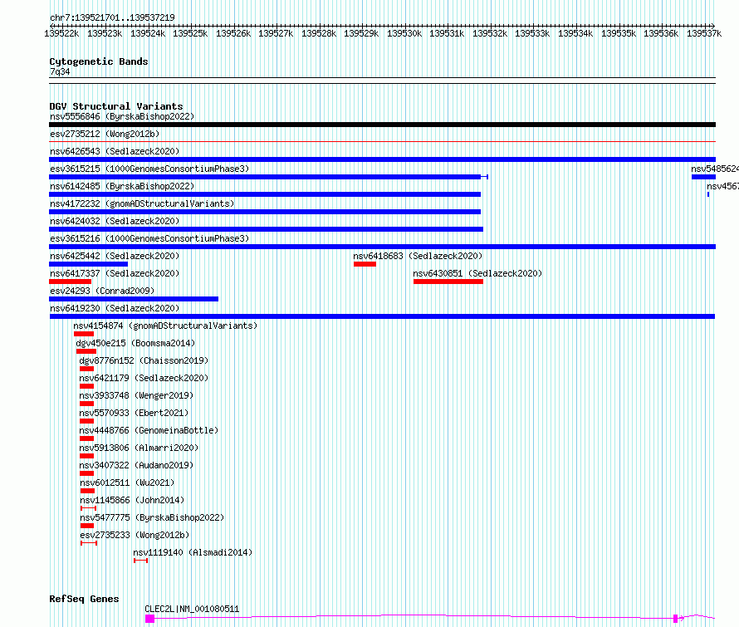Image resolution: width=739 pixels, height=627 pixels.
Task: Select the blue bar under nsv6426543
Action: click(x=382, y=159)
